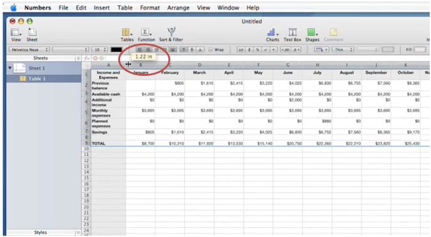
Task: Click the March column heading cell
Action: [199, 75]
